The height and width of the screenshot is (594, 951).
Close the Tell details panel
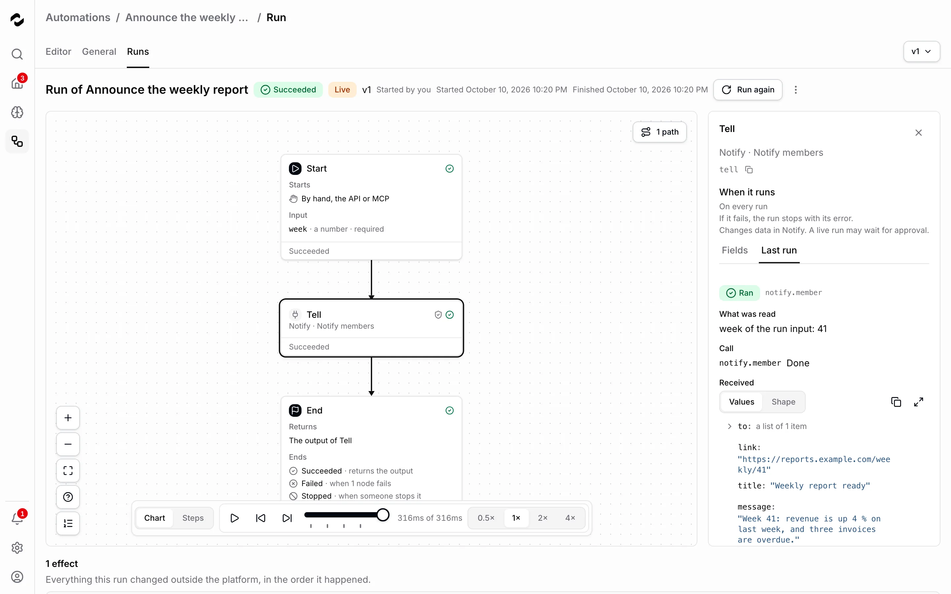point(918,133)
